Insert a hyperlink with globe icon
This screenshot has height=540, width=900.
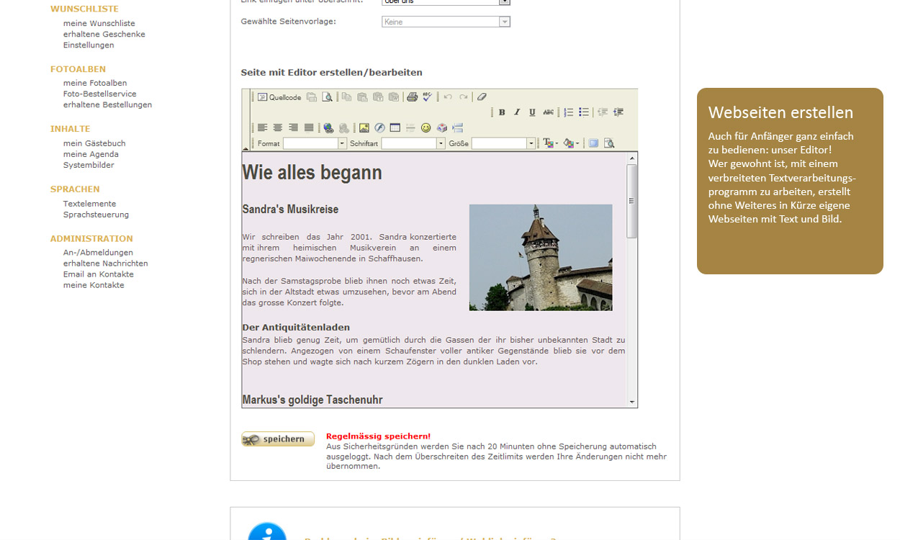point(329,128)
